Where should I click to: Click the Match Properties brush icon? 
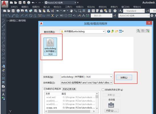[53, 11]
